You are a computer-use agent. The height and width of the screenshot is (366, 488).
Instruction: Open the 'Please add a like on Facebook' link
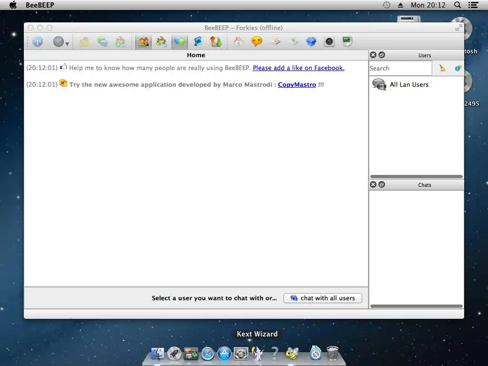(x=298, y=68)
